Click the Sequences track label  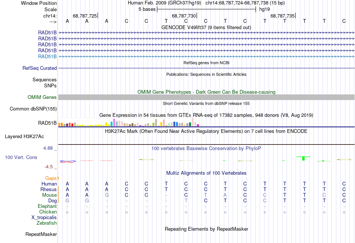(x=44, y=80)
